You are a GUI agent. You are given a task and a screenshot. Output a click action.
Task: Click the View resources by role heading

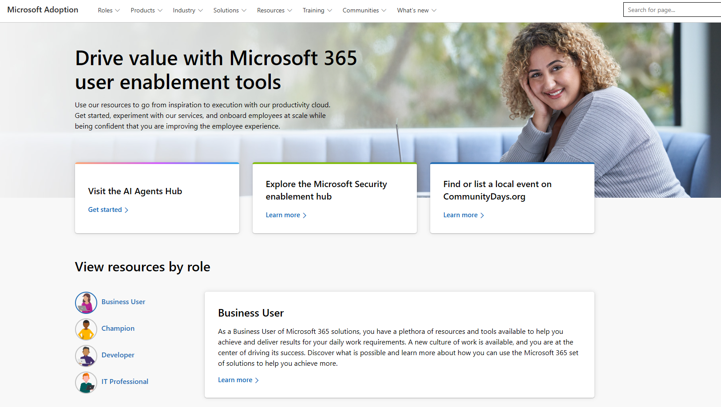pyautogui.click(x=143, y=267)
